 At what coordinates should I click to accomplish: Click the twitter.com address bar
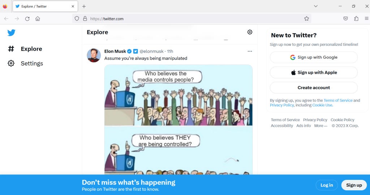tap(192, 19)
